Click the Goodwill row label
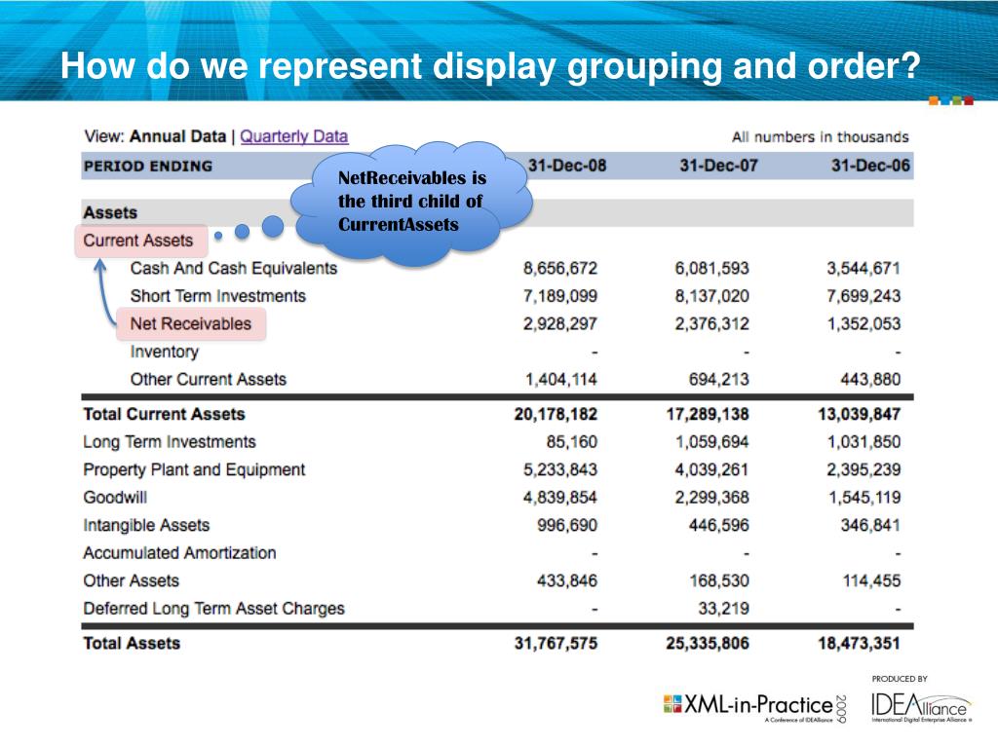 pos(115,498)
